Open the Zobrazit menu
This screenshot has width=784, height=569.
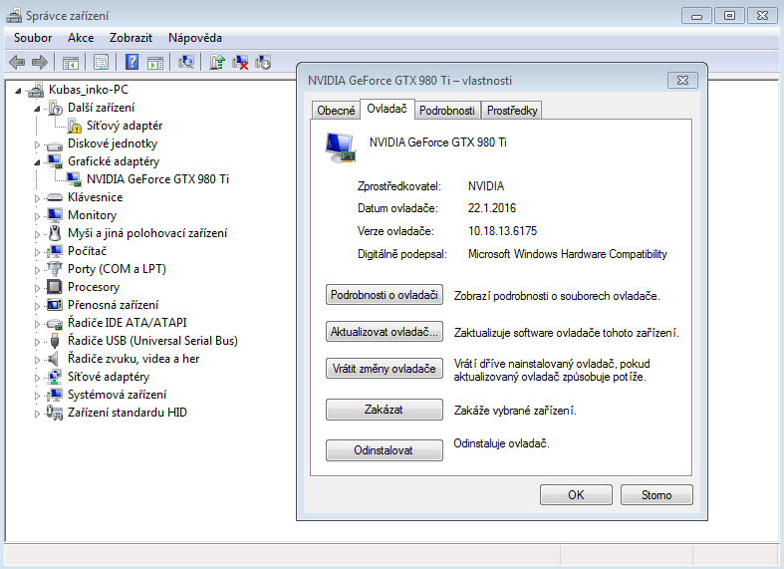(131, 38)
